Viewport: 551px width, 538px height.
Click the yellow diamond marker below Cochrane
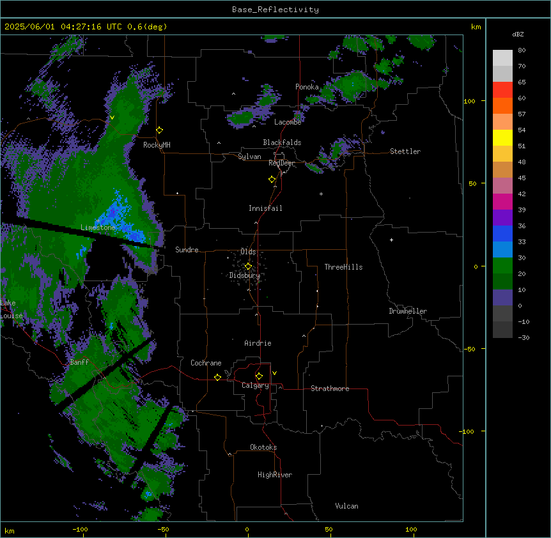(217, 377)
